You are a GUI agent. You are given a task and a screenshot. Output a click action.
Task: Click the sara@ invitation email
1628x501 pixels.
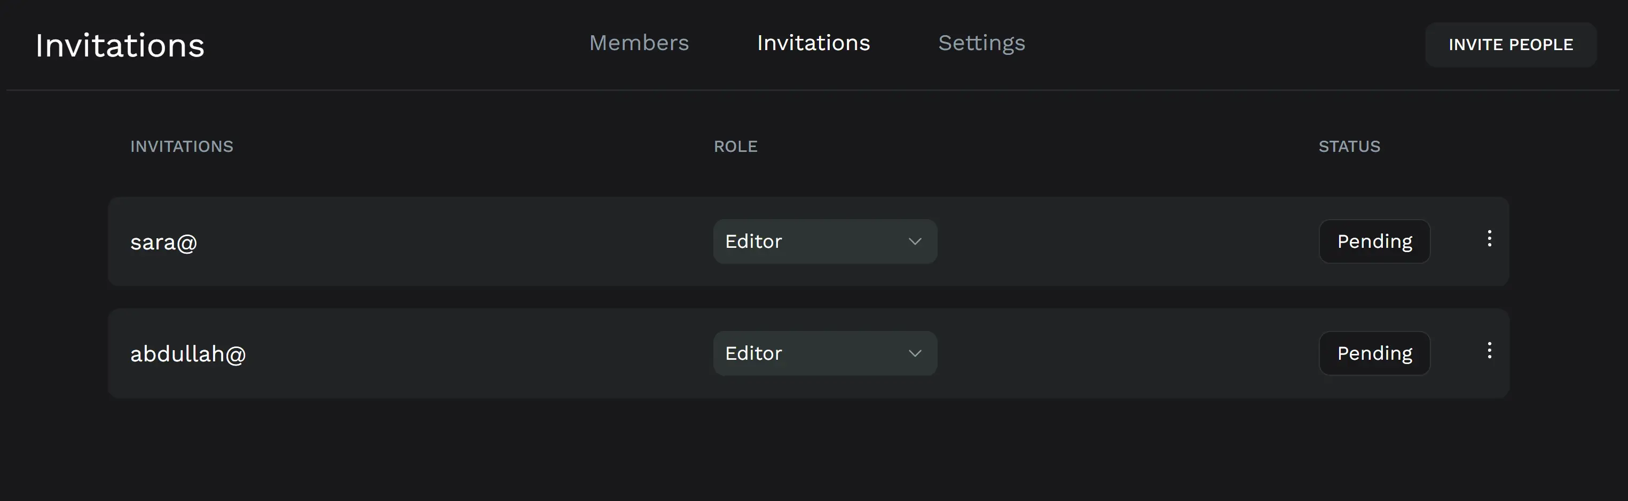[x=164, y=243]
